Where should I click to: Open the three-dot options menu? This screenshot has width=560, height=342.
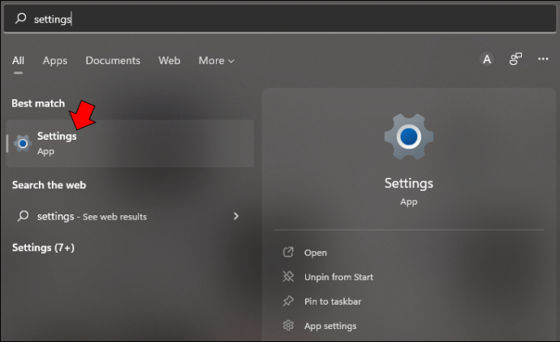pos(543,59)
